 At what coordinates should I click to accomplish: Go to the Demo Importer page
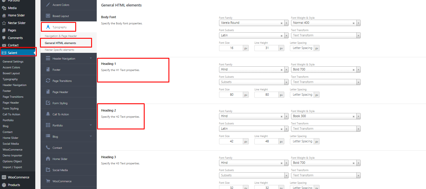point(12,155)
